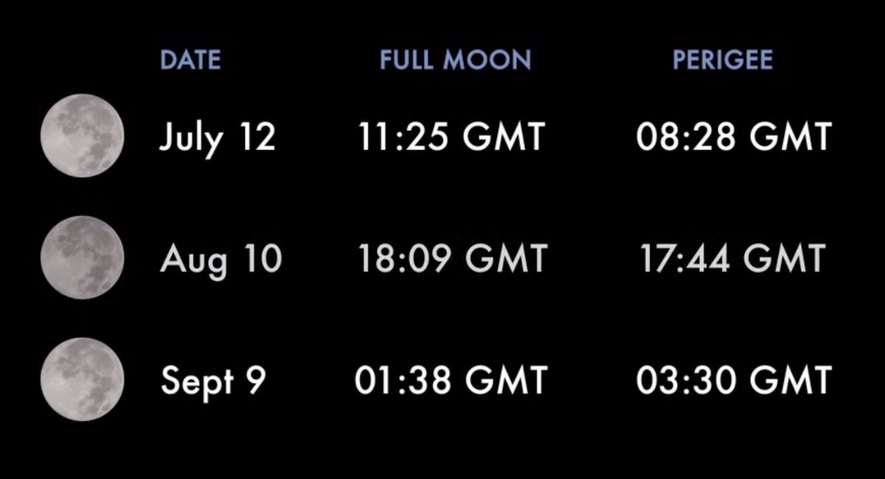Click the DATE column header
The image size is (885, 479).
(x=190, y=60)
